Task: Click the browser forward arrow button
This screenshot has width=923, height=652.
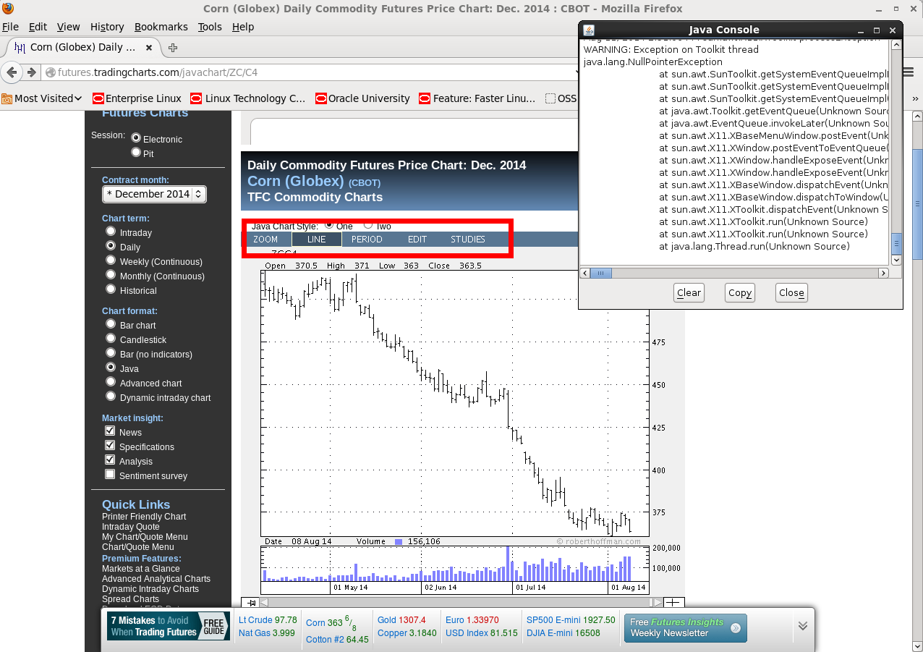Action: point(31,72)
